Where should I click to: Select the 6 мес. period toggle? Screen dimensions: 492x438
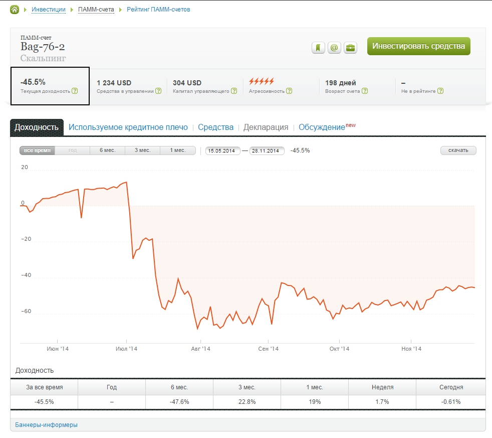pos(108,151)
